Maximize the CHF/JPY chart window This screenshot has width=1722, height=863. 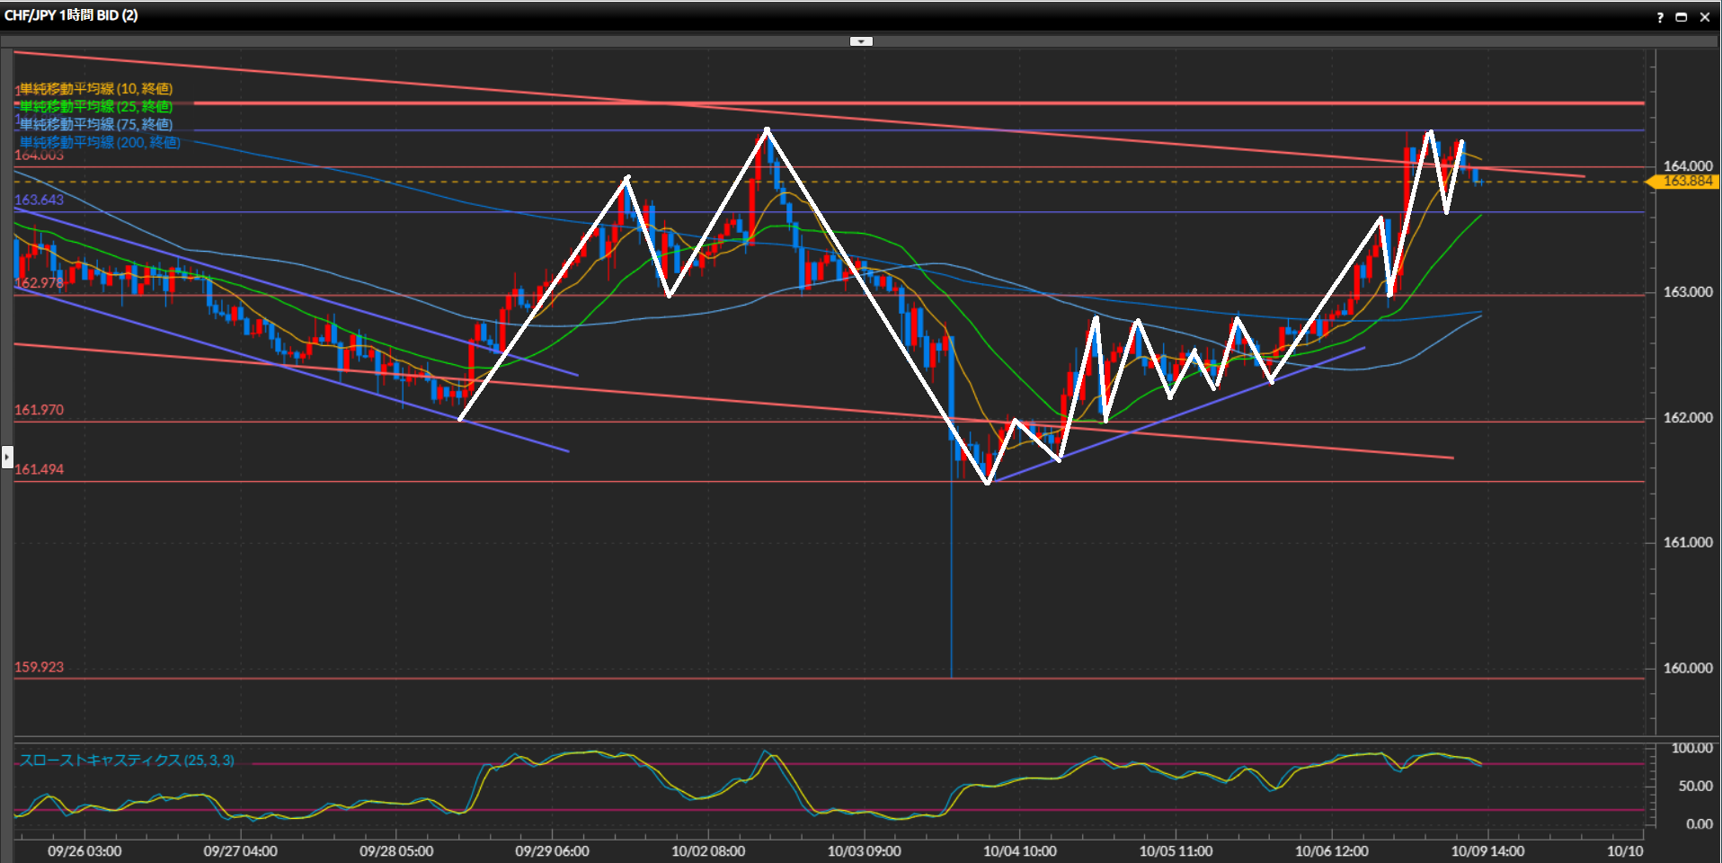(x=1682, y=17)
